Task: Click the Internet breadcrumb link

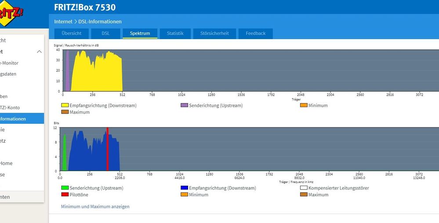Action: [63, 22]
